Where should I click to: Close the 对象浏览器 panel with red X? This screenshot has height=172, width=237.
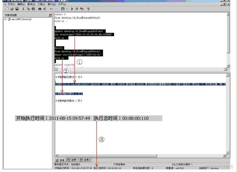[x=50, y=15]
